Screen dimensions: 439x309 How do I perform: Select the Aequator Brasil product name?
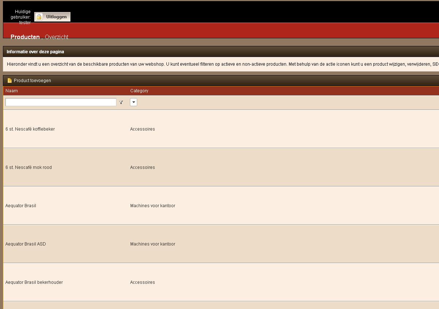(21, 206)
